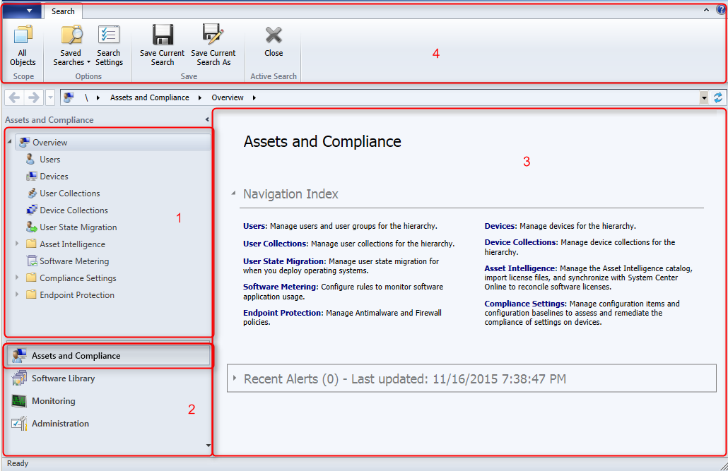Open the Users link in Navigation Index
Screen dimensions: 728x471
click(254, 226)
